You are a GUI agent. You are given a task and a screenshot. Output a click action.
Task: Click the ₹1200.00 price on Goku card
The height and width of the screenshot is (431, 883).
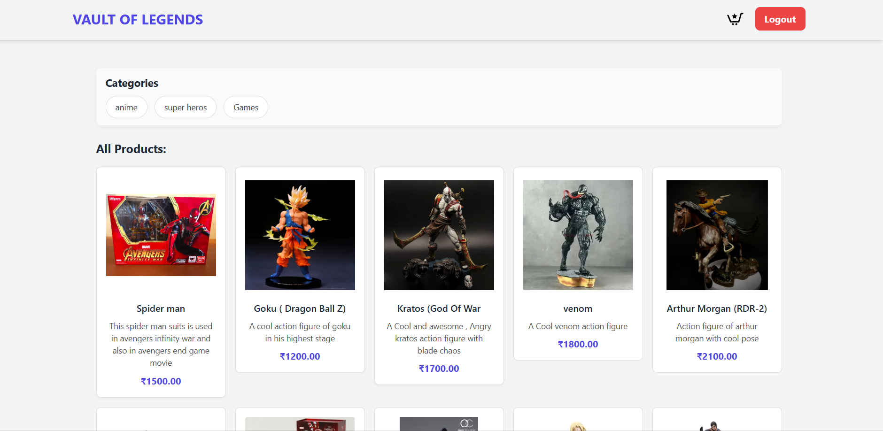pos(300,356)
